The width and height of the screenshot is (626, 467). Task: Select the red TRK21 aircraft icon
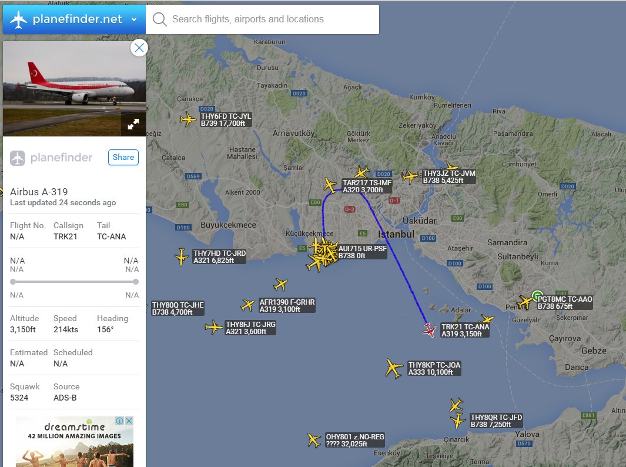pyautogui.click(x=429, y=330)
